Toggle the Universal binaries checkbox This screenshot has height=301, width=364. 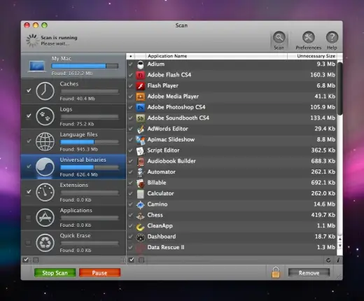coord(29,167)
